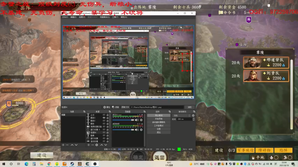
Task: Toggle visibility of 视频采集设备 source
Action: click(x=104, y=127)
